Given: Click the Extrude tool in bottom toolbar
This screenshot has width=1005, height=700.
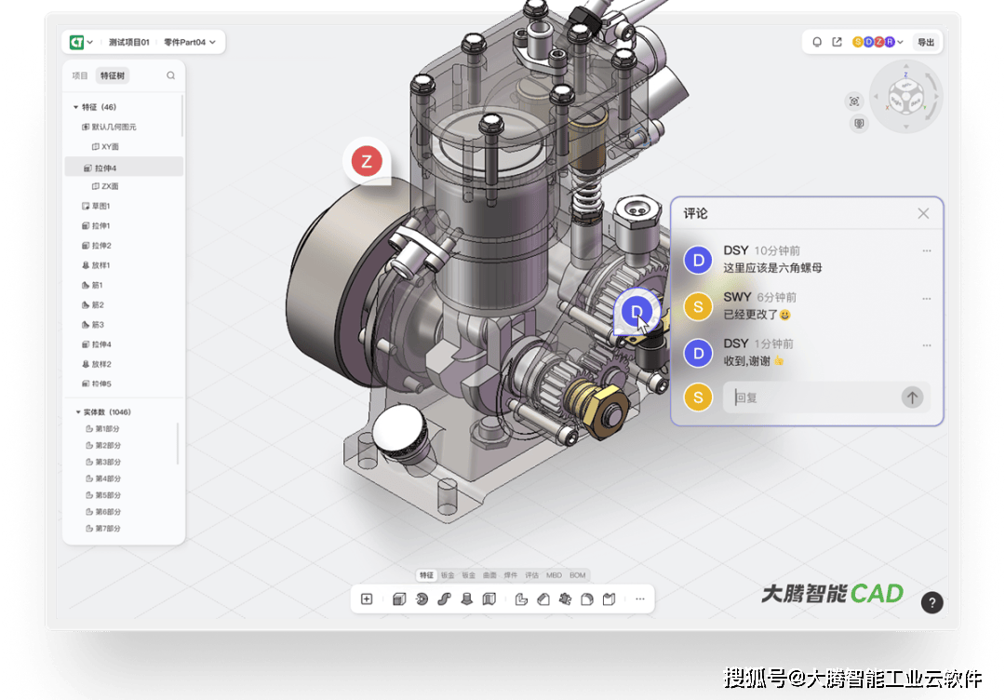Looking at the screenshot, I should pos(399,599).
